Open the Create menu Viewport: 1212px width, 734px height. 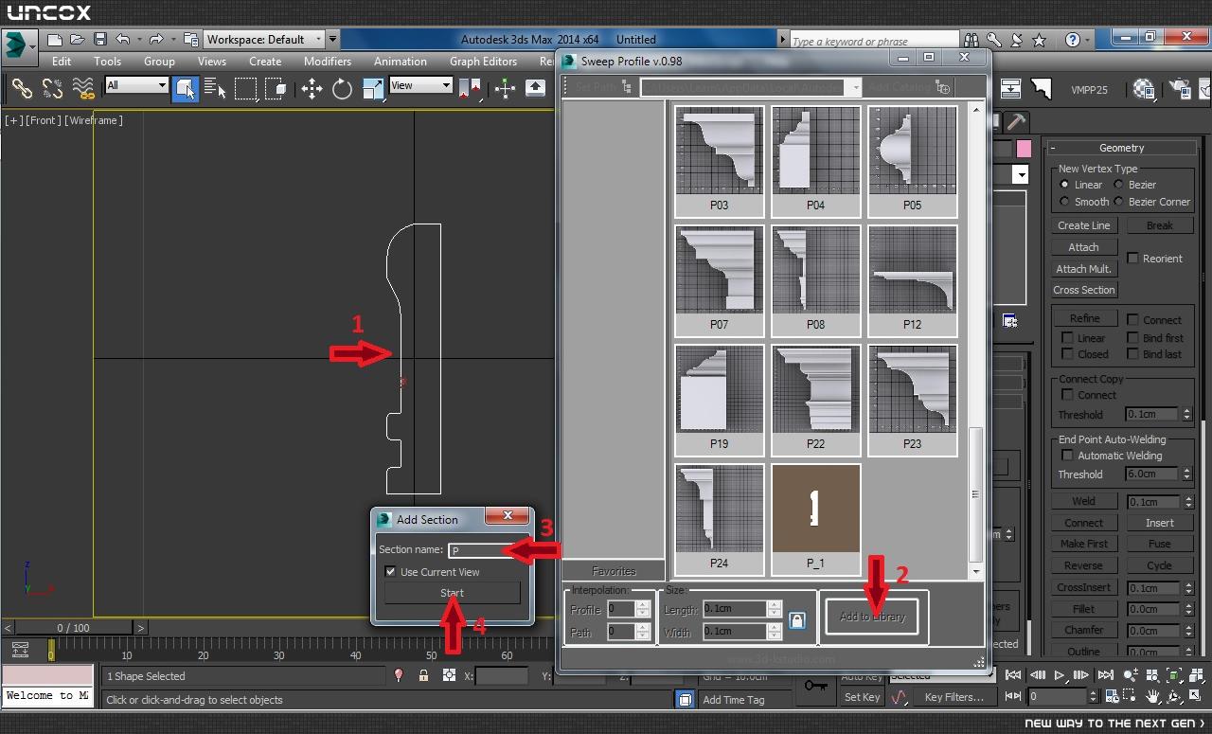(265, 62)
